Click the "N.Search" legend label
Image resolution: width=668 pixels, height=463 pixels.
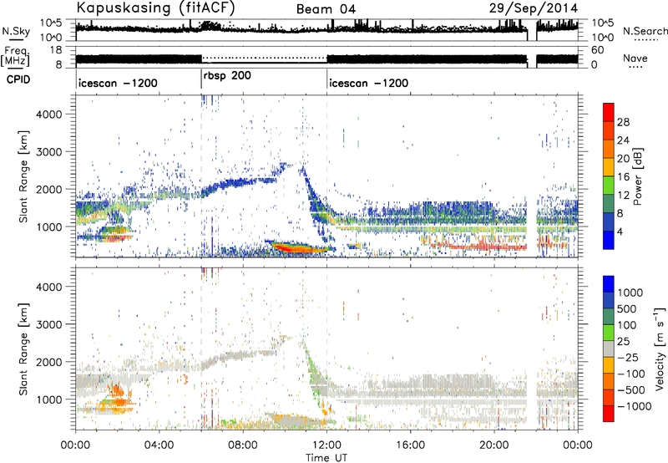pos(645,31)
